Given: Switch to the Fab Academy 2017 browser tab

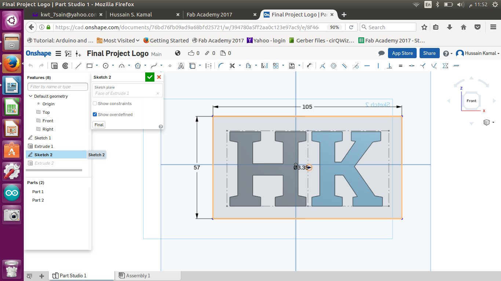Looking at the screenshot, I should coord(209,15).
